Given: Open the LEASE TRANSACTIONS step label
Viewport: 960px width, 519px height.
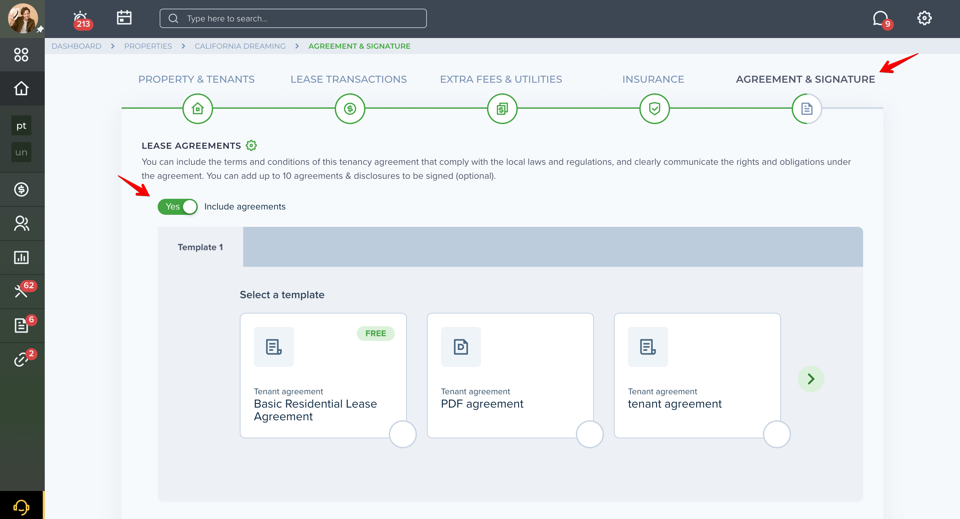Looking at the screenshot, I should (x=348, y=79).
